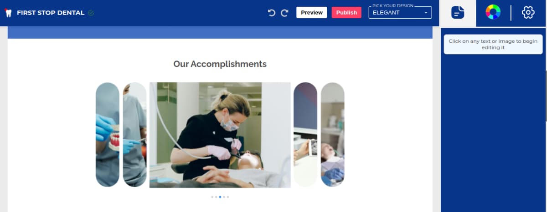Open the page content editor icon
Image resolution: width=547 pixels, height=212 pixels.
[458, 12]
